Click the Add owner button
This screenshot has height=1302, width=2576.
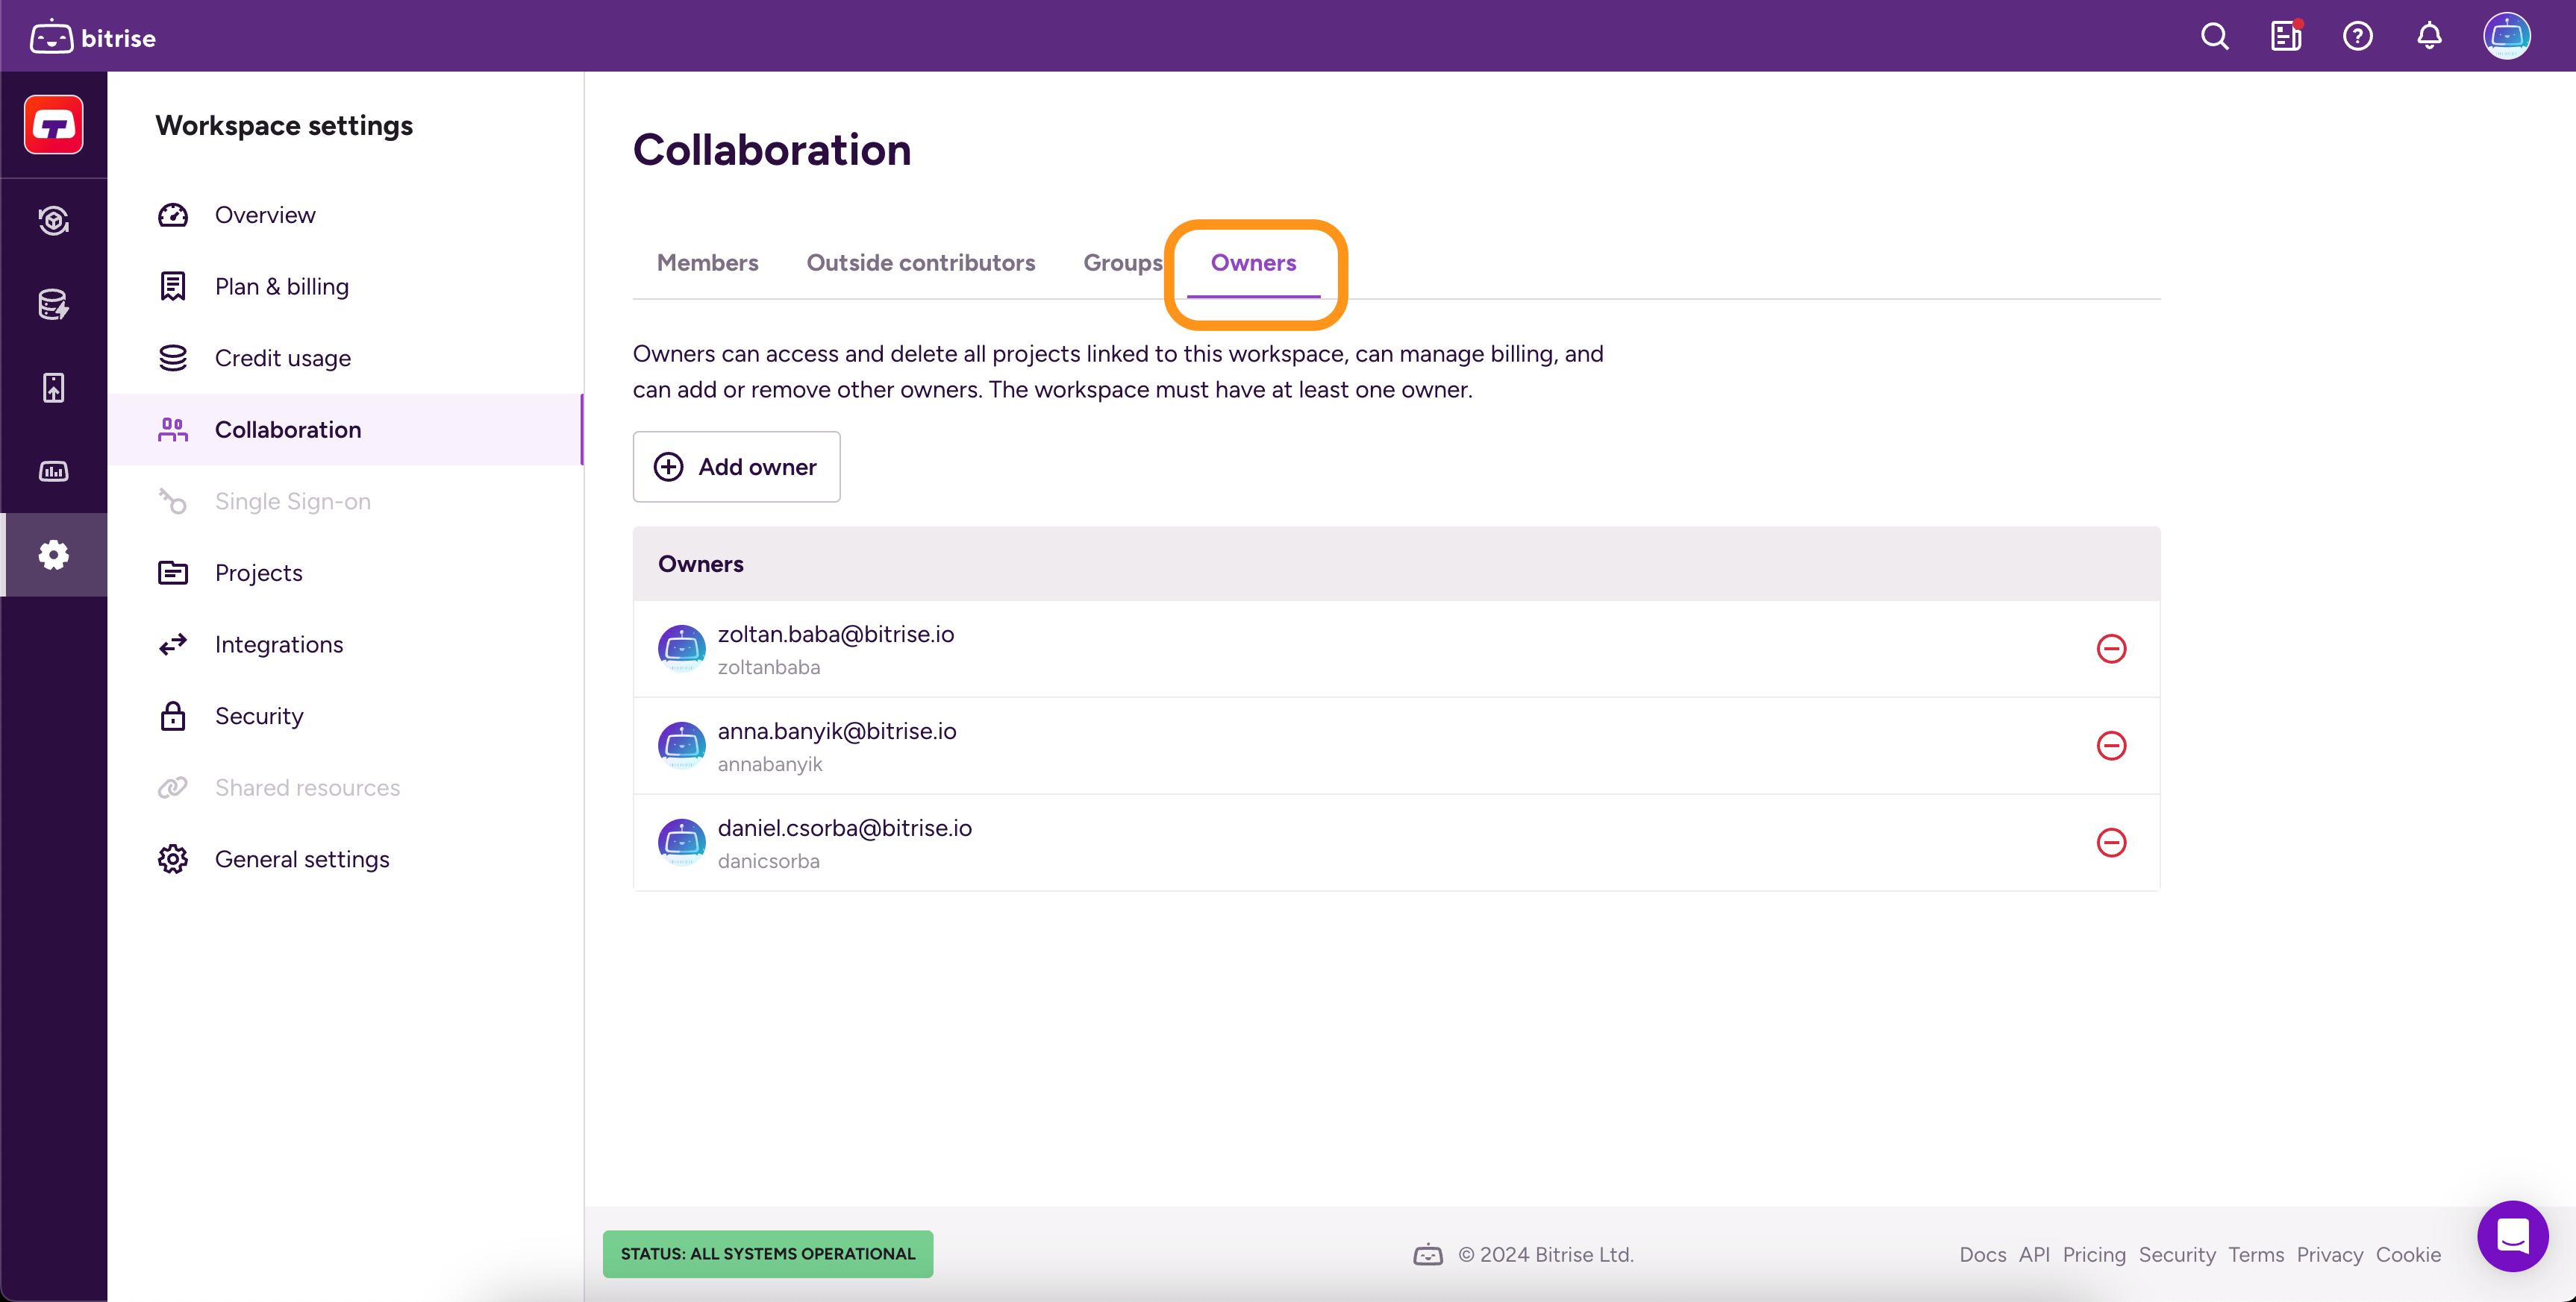click(736, 467)
